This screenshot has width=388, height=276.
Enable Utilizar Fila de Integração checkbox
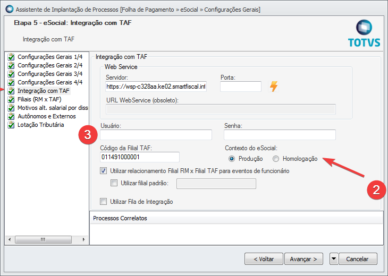pos(104,202)
